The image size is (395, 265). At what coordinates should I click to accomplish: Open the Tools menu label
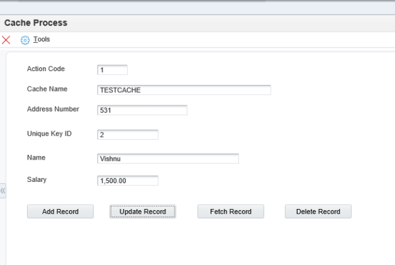point(41,40)
